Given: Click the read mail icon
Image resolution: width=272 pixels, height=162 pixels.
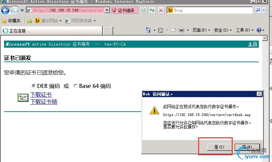Looking at the screenshot, I should coord(173,30).
